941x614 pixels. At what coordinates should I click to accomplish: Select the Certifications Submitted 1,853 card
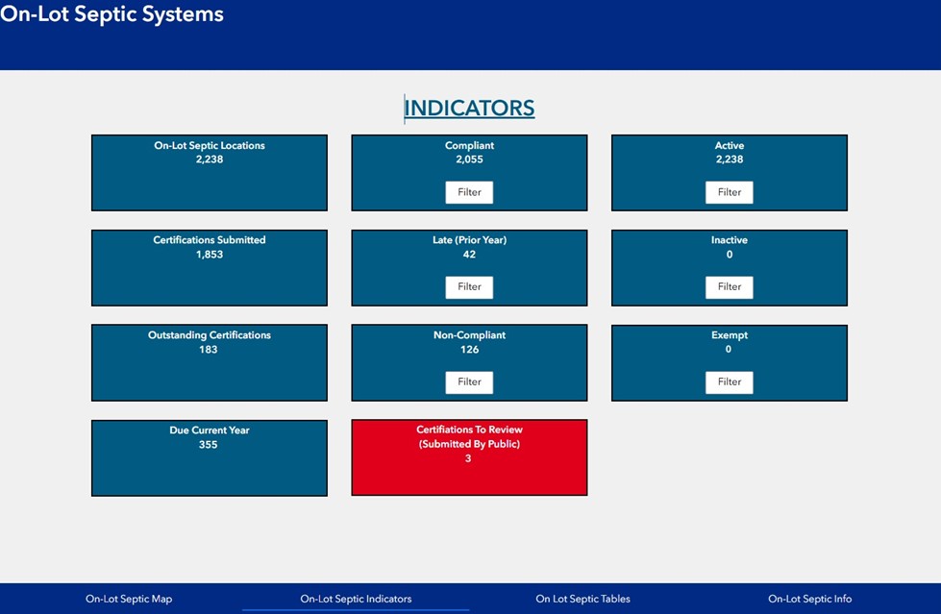pyautogui.click(x=210, y=268)
